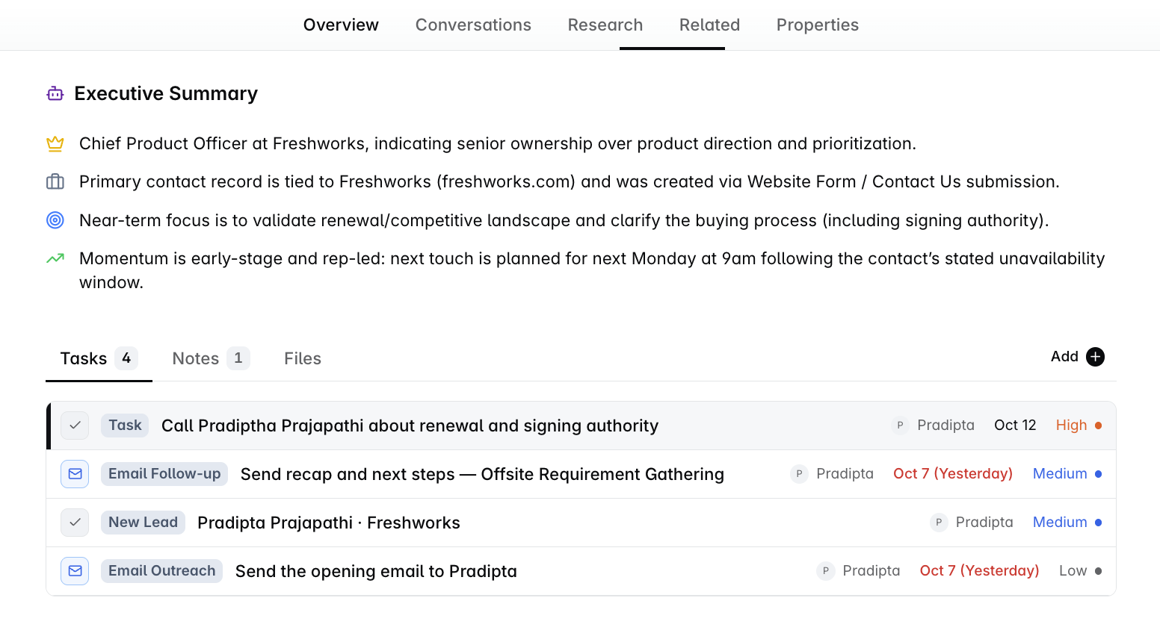
Task: Click the crown icon for Chief Product Officer
Action: pyautogui.click(x=55, y=144)
